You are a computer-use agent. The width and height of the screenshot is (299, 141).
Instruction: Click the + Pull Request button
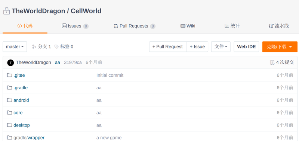tap(167, 47)
